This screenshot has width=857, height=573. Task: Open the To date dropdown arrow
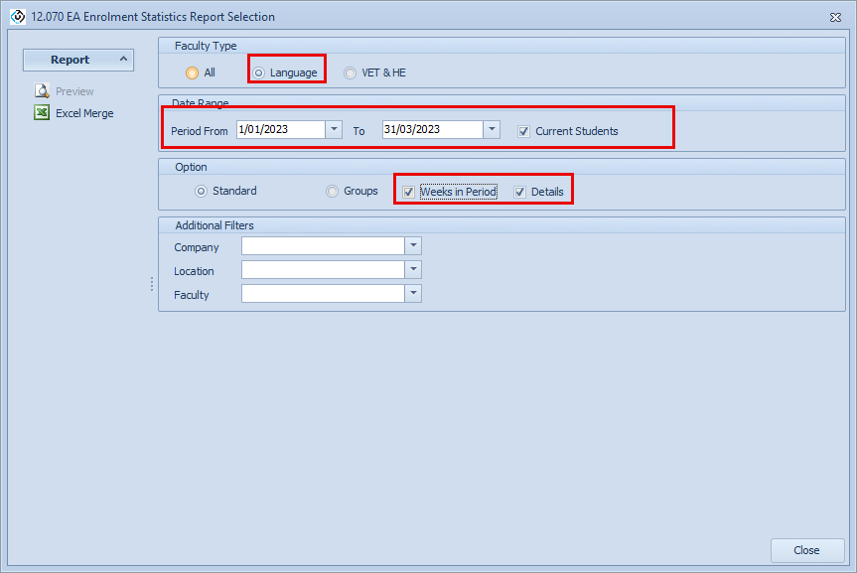click(492, 130)
